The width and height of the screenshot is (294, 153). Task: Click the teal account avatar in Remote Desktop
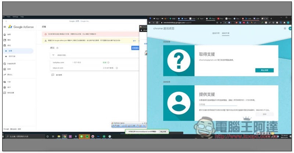click(290, 29)
